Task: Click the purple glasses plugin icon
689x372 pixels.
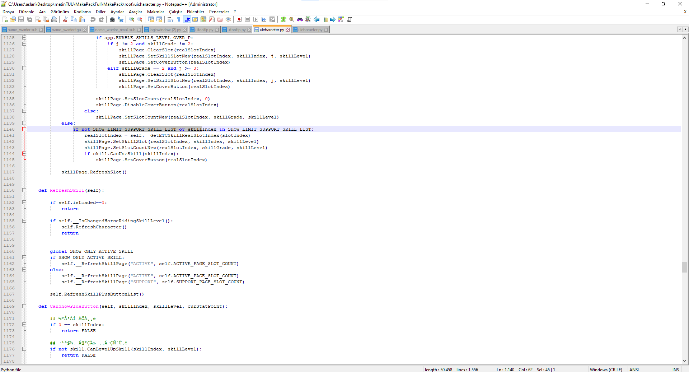Action: pos(300,19)
